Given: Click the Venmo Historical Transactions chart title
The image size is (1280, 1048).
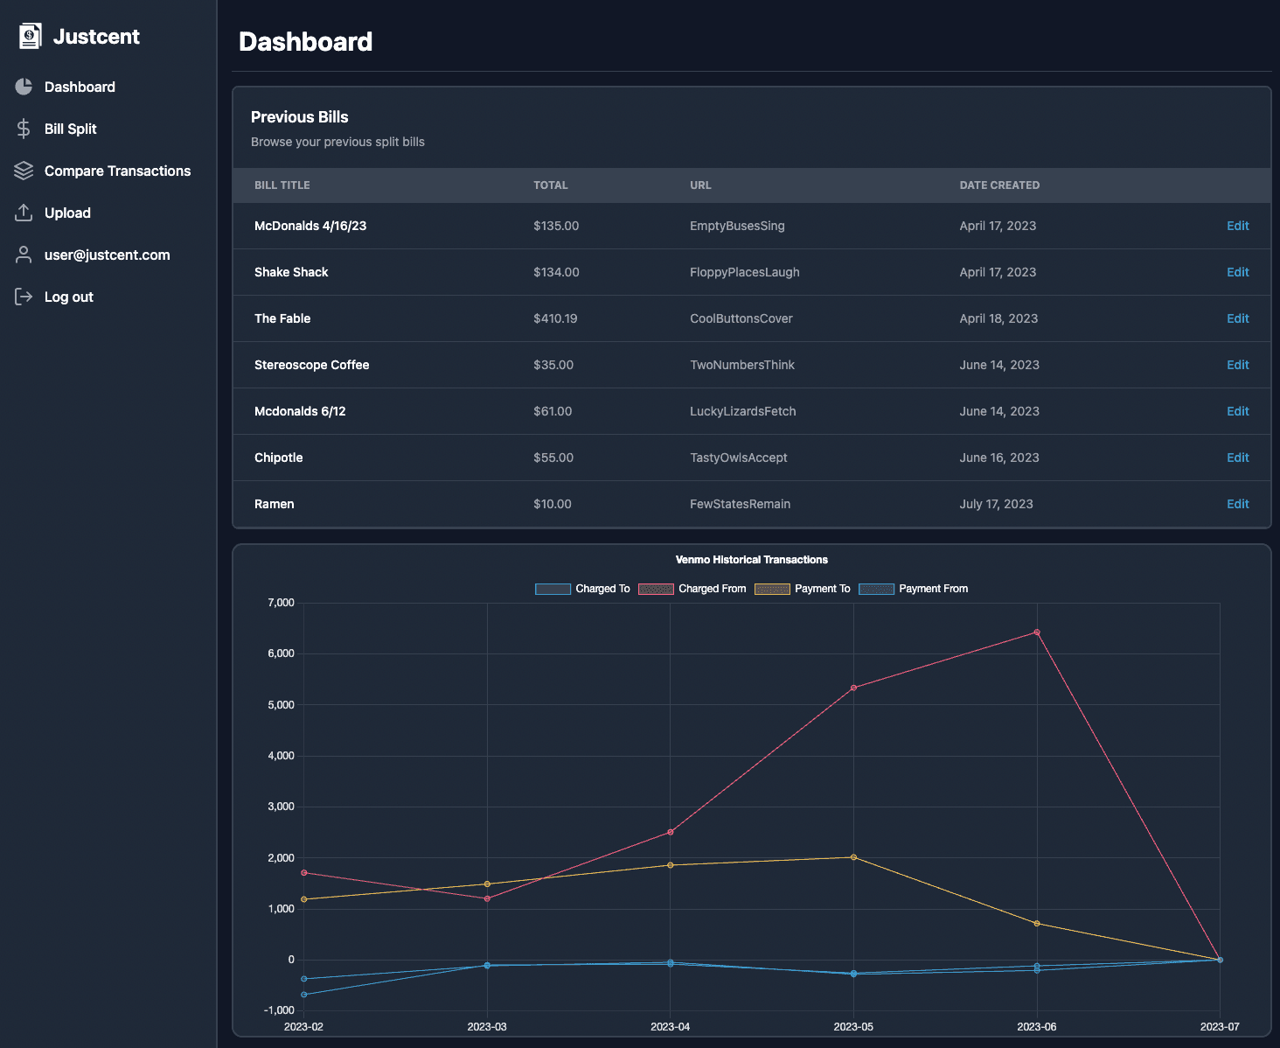Looking at the screenshot, I should (x=752, y=560).
